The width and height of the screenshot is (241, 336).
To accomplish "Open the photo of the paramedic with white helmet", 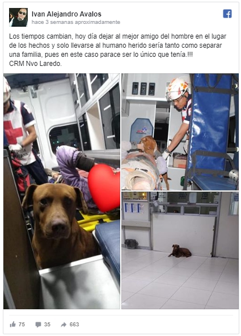I will (x=180, y=132).
